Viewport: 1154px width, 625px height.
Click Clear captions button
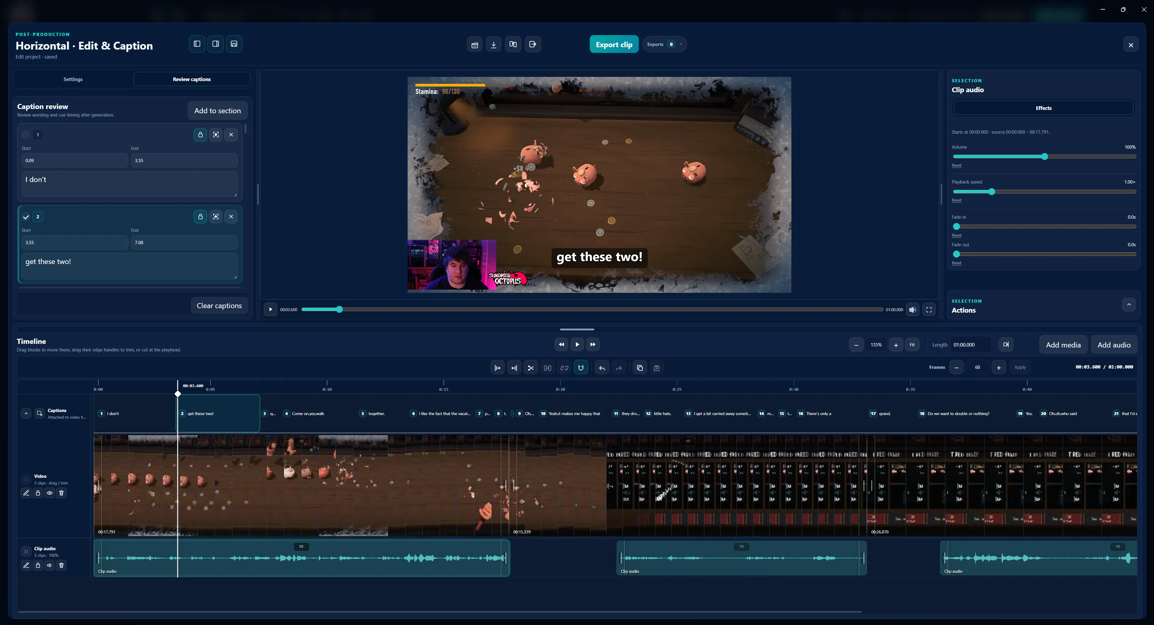[x=219, y=306]
